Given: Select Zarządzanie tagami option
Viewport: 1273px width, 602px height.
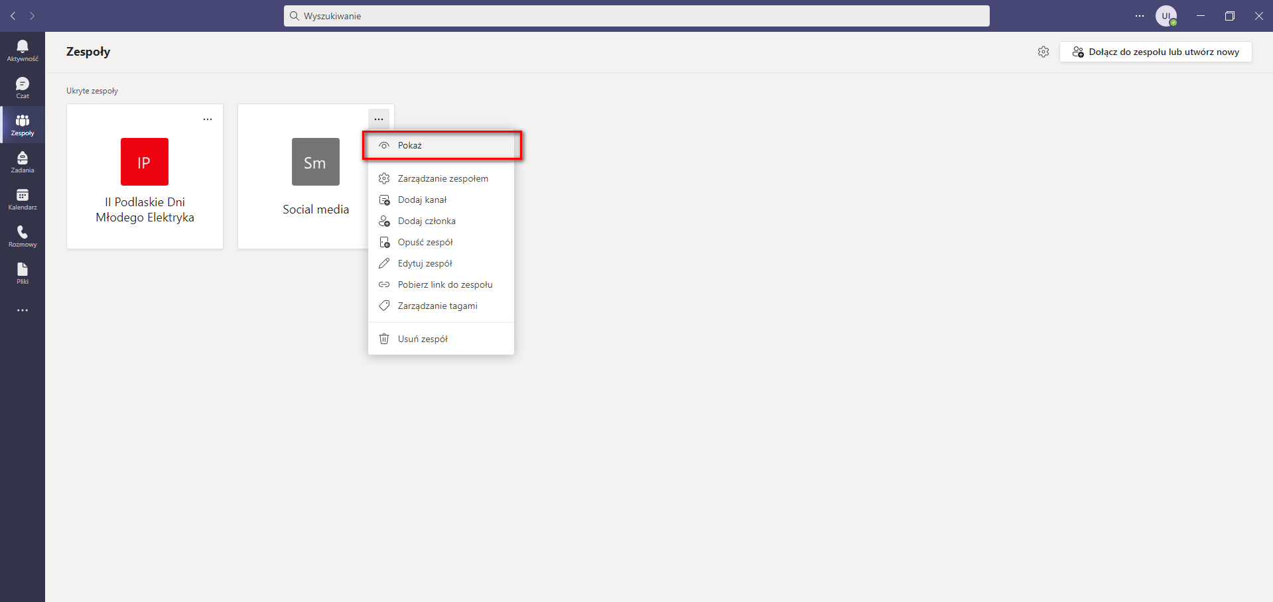Looking at the screenshot, I should [441, 306].
